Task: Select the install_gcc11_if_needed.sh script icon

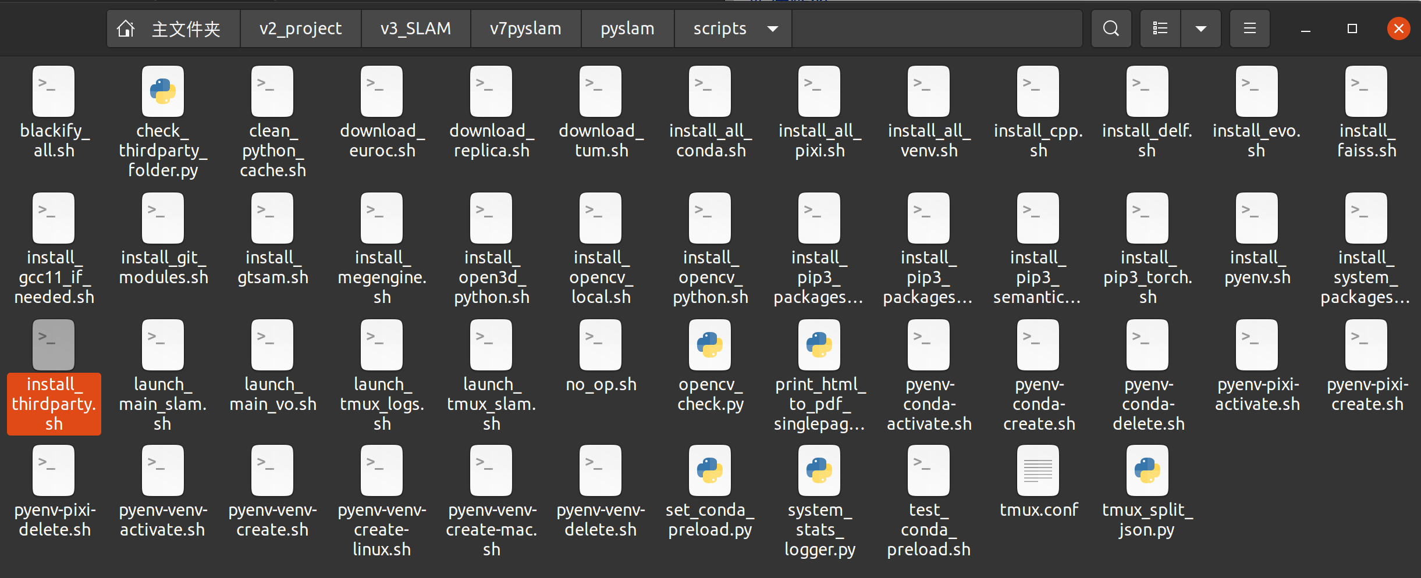Action: [54, 218]
